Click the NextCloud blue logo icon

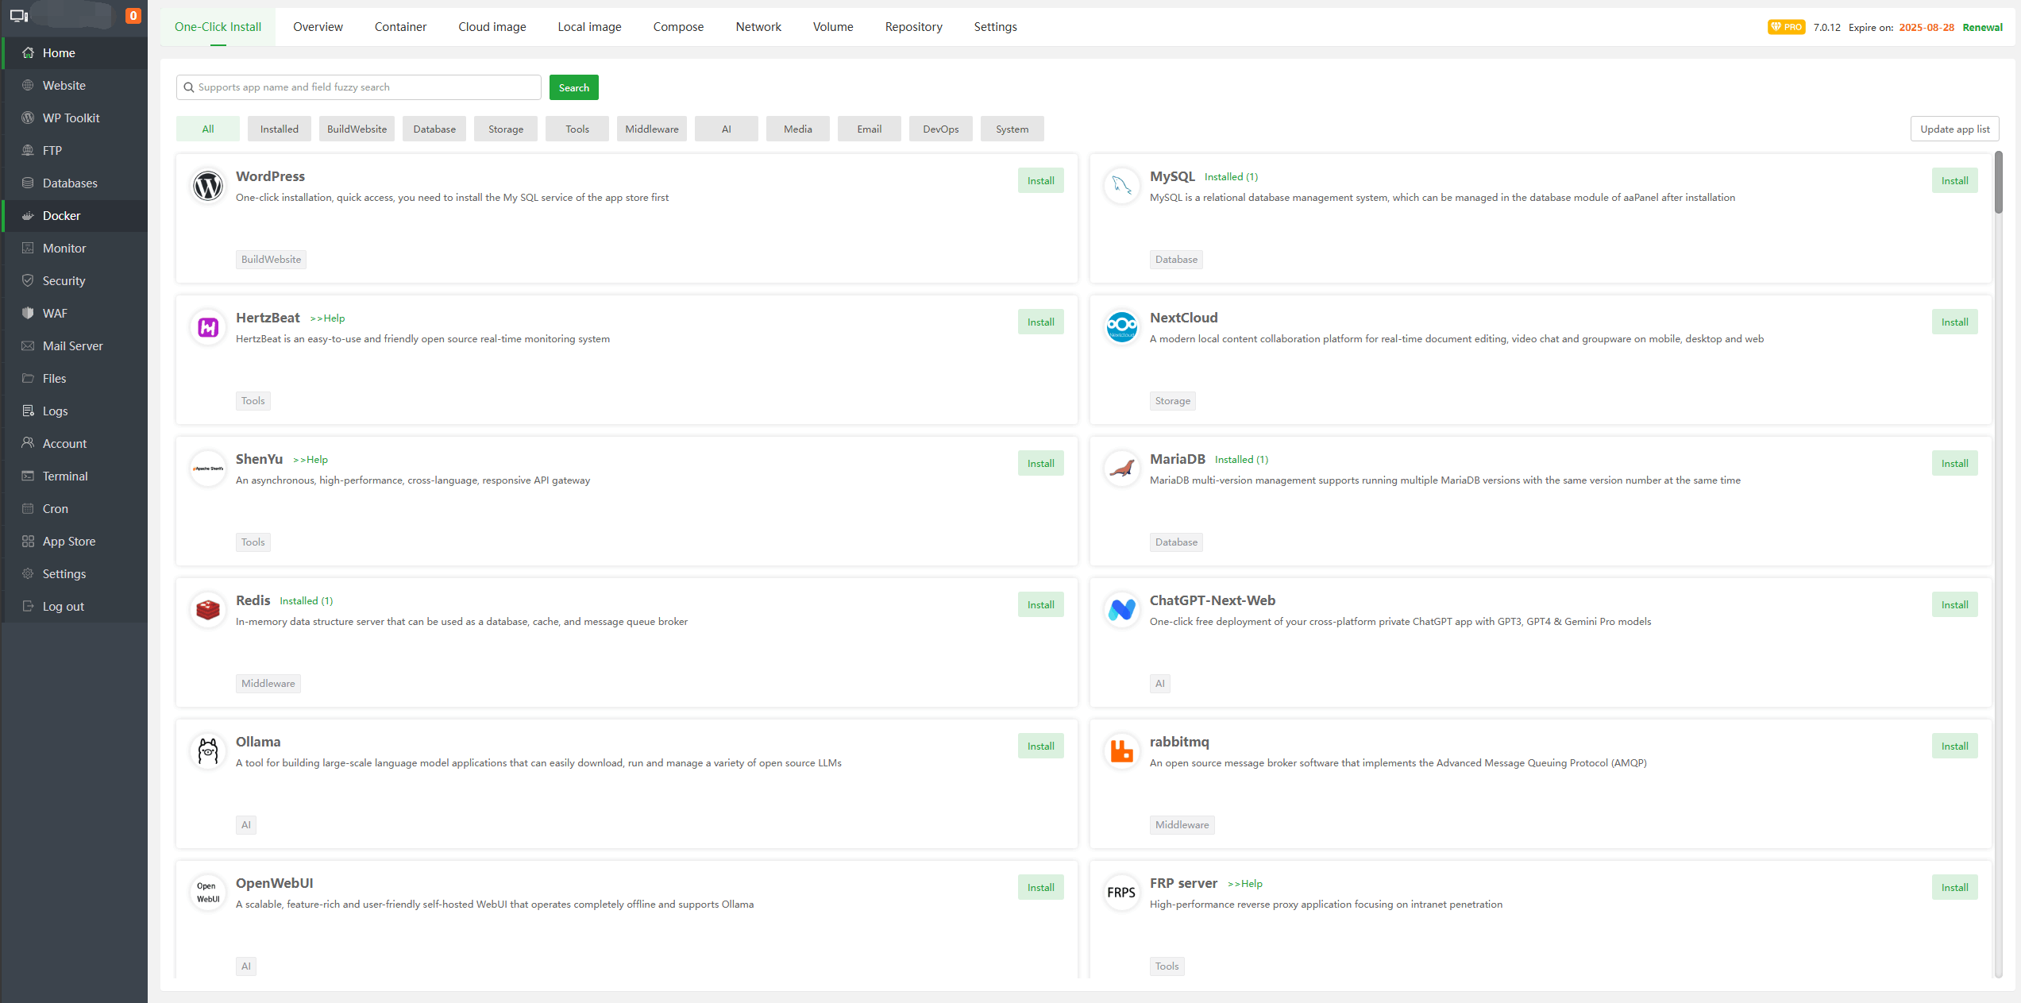coord(1121,326)
